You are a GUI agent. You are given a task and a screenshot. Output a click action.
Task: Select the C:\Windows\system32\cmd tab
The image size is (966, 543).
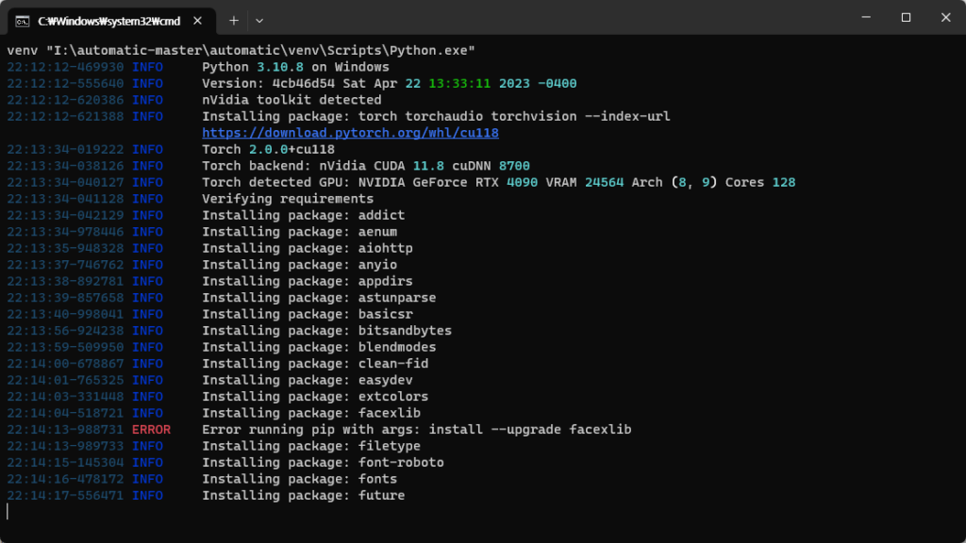pos(111,21)
